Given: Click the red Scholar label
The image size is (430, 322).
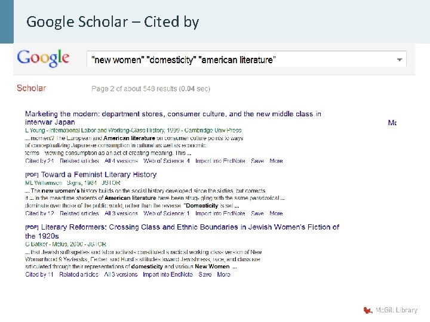Looking at the screenshot, I should [31, 88].
